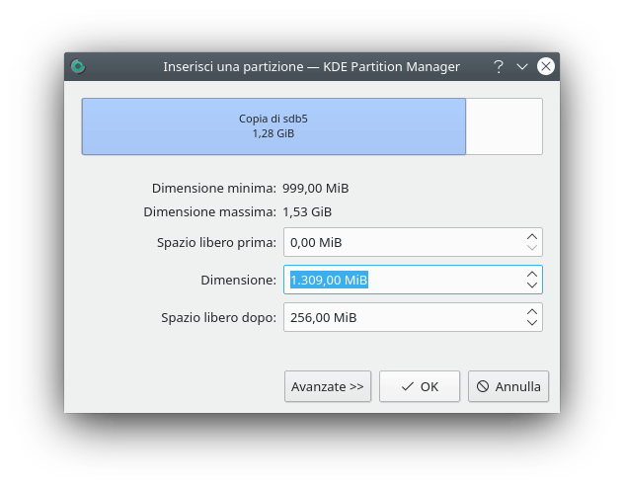Viewport: 624px width, 489px height.
Task: Click the white free space beside the partition
Action: coord(504,126)
